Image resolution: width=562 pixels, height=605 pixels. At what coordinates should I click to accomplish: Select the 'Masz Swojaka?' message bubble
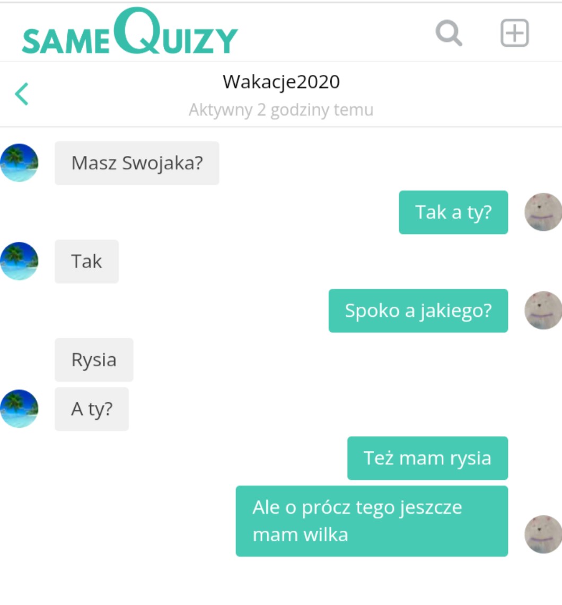click(x=137, y=163)
